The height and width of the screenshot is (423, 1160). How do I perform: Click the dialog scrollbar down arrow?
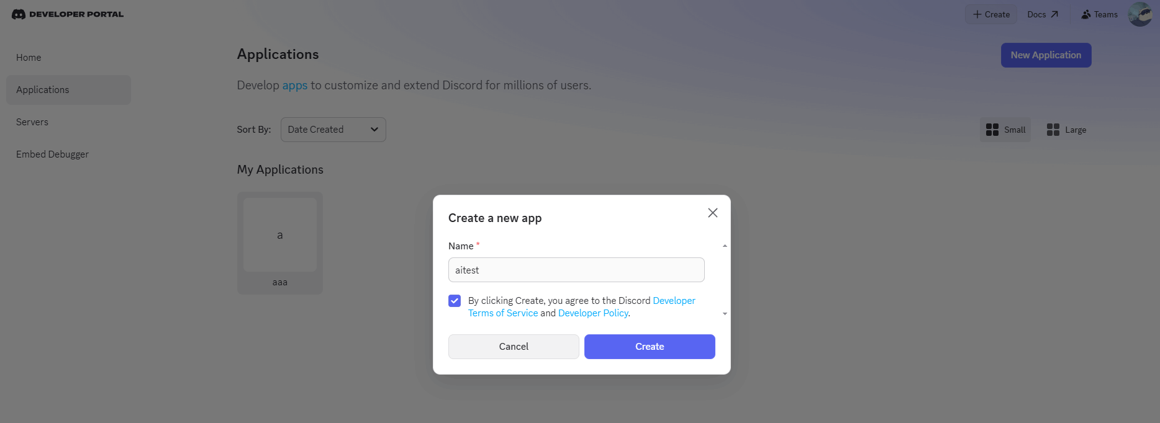pos(725,314)
